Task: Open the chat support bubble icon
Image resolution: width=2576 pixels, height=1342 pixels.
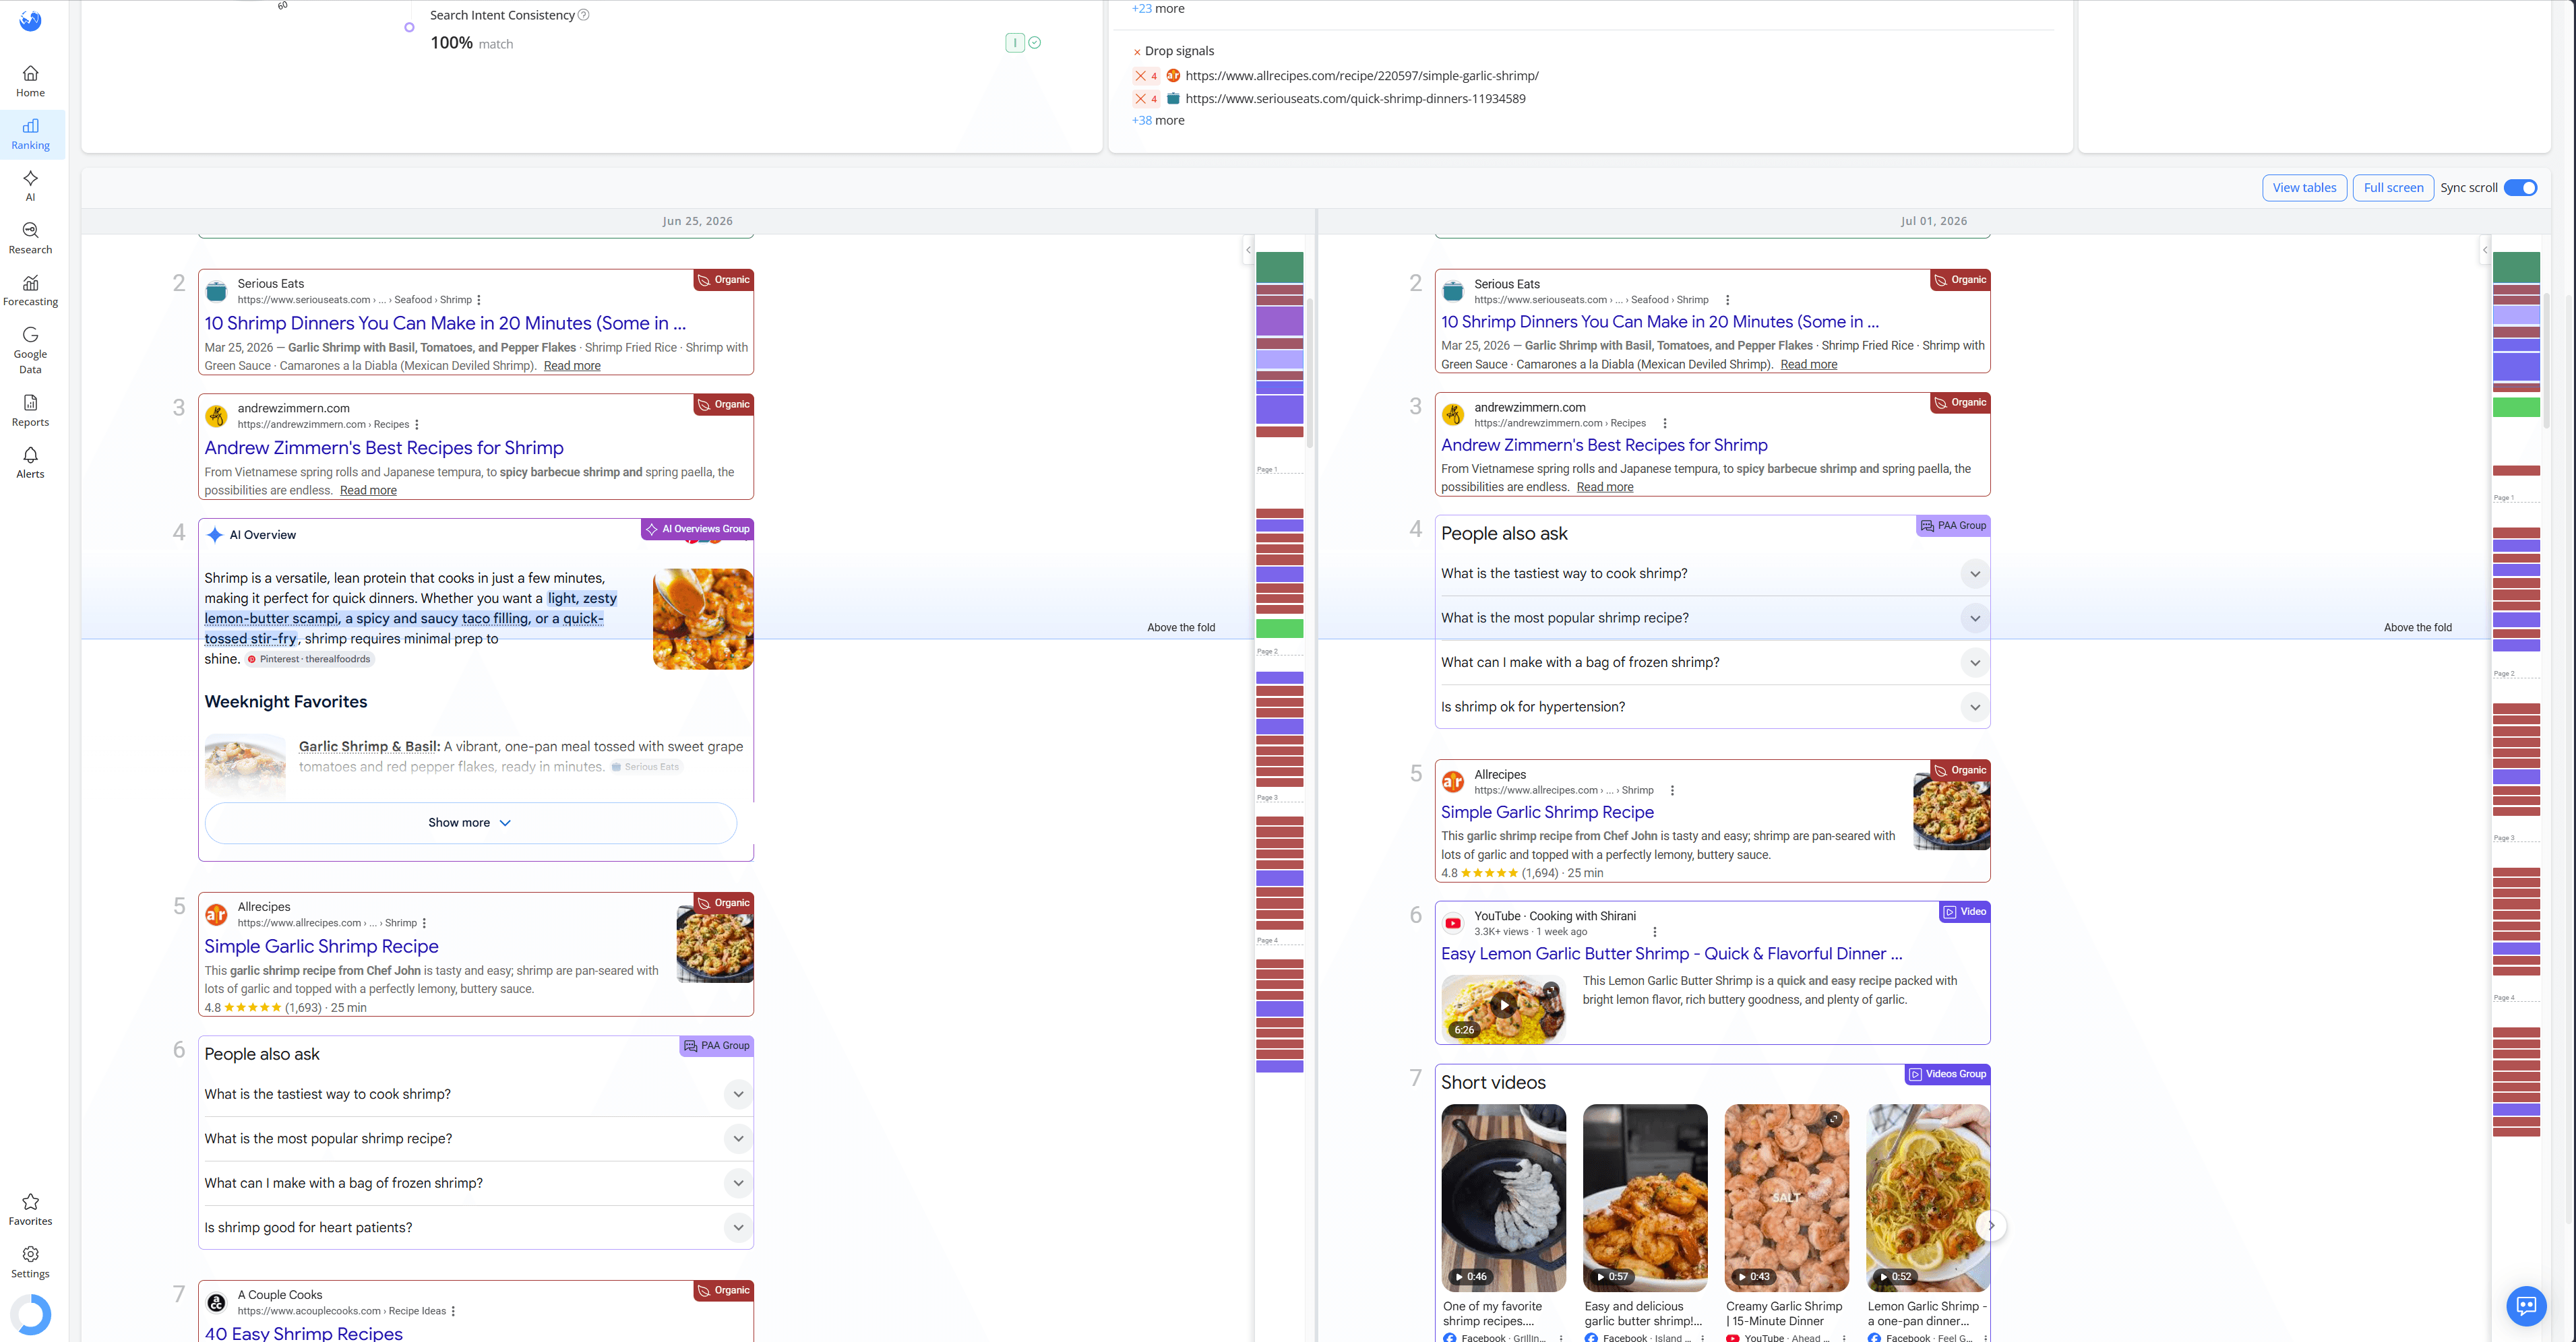Action: tap(2525, 1305)
